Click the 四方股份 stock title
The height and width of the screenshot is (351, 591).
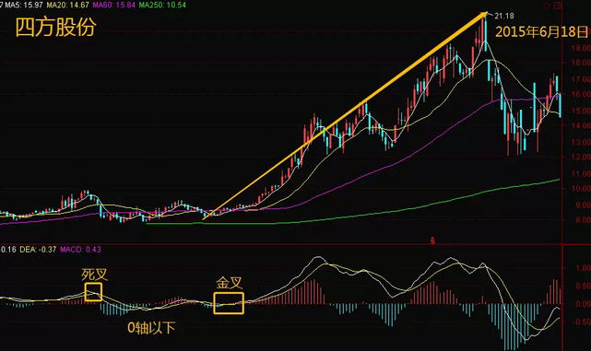55,28
